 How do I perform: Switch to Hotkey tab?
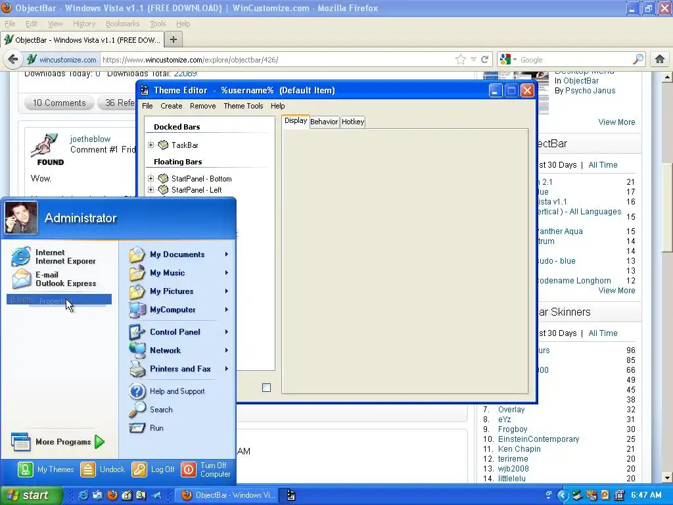(353, 122)
